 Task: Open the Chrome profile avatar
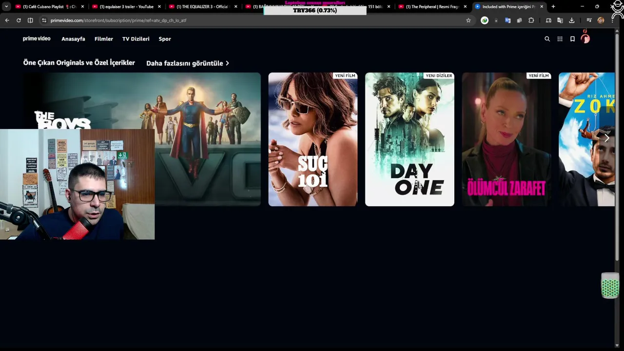pos(601,20)
